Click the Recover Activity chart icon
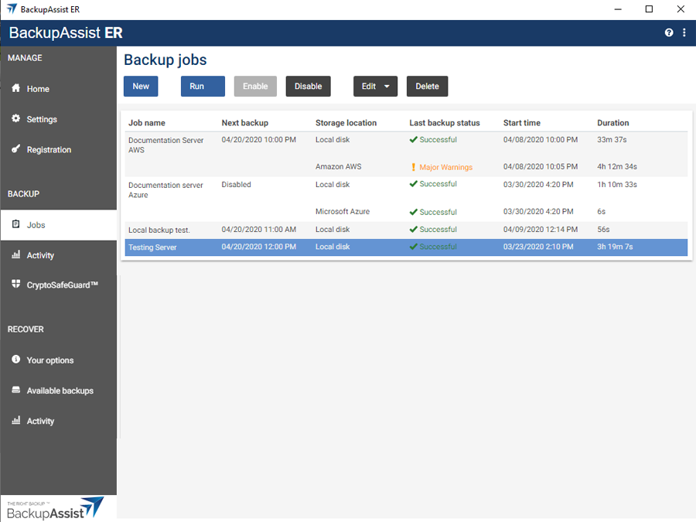This screenshot has width=696, height=522. 16,420
